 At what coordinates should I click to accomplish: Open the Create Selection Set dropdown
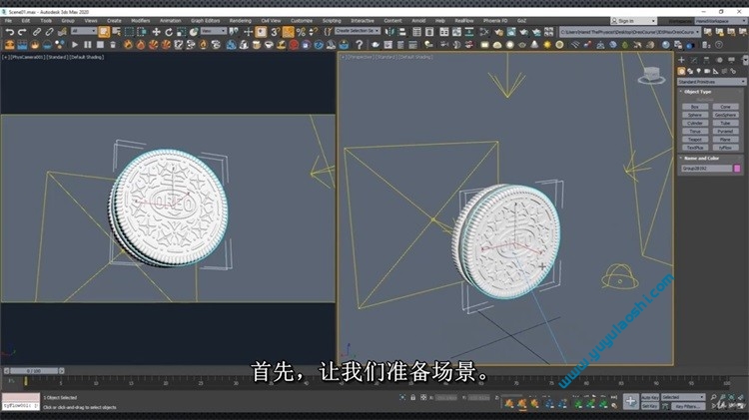(x=358, y=31)
